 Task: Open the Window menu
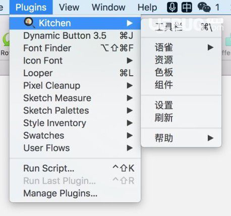(x=108, y=8)
